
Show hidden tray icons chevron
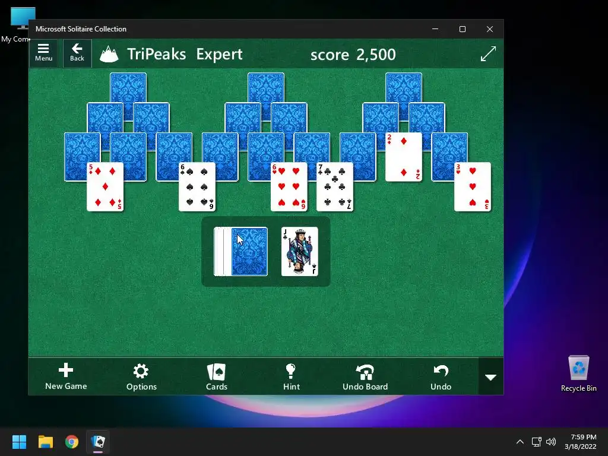click(x=520, y=442)
